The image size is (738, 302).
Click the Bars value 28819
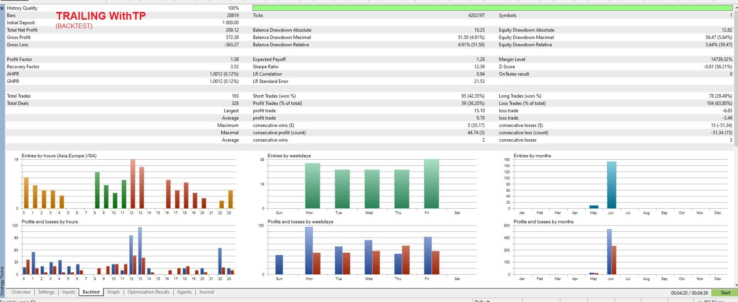pyautogui.click(x=232, y=15)
